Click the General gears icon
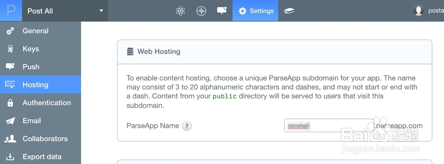 (10, 31)
